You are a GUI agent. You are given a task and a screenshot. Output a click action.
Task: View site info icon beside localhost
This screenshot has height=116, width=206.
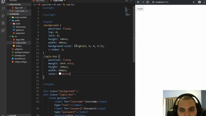153,2
